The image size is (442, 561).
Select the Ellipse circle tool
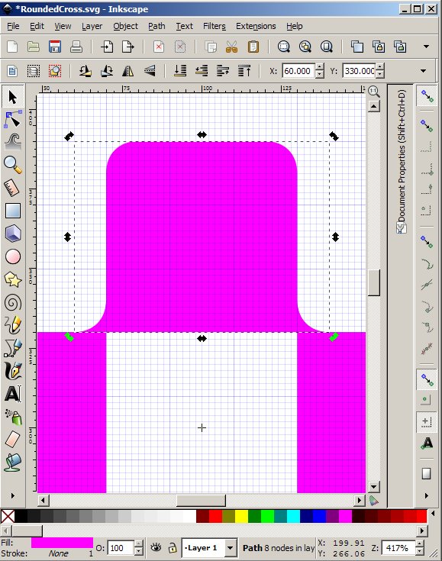pyautogui.click(x=13, y=256)
